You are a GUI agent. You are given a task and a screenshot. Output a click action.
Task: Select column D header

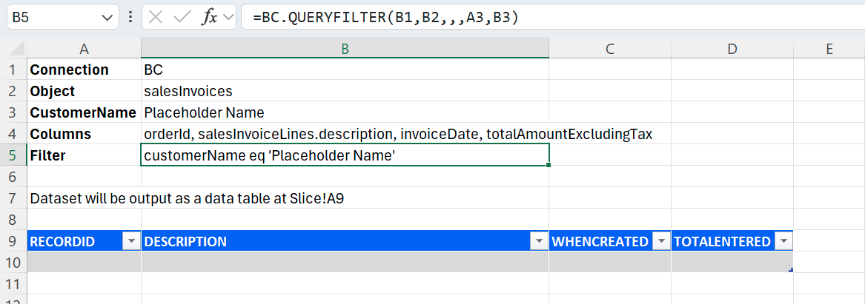click(x=732, y=50)
